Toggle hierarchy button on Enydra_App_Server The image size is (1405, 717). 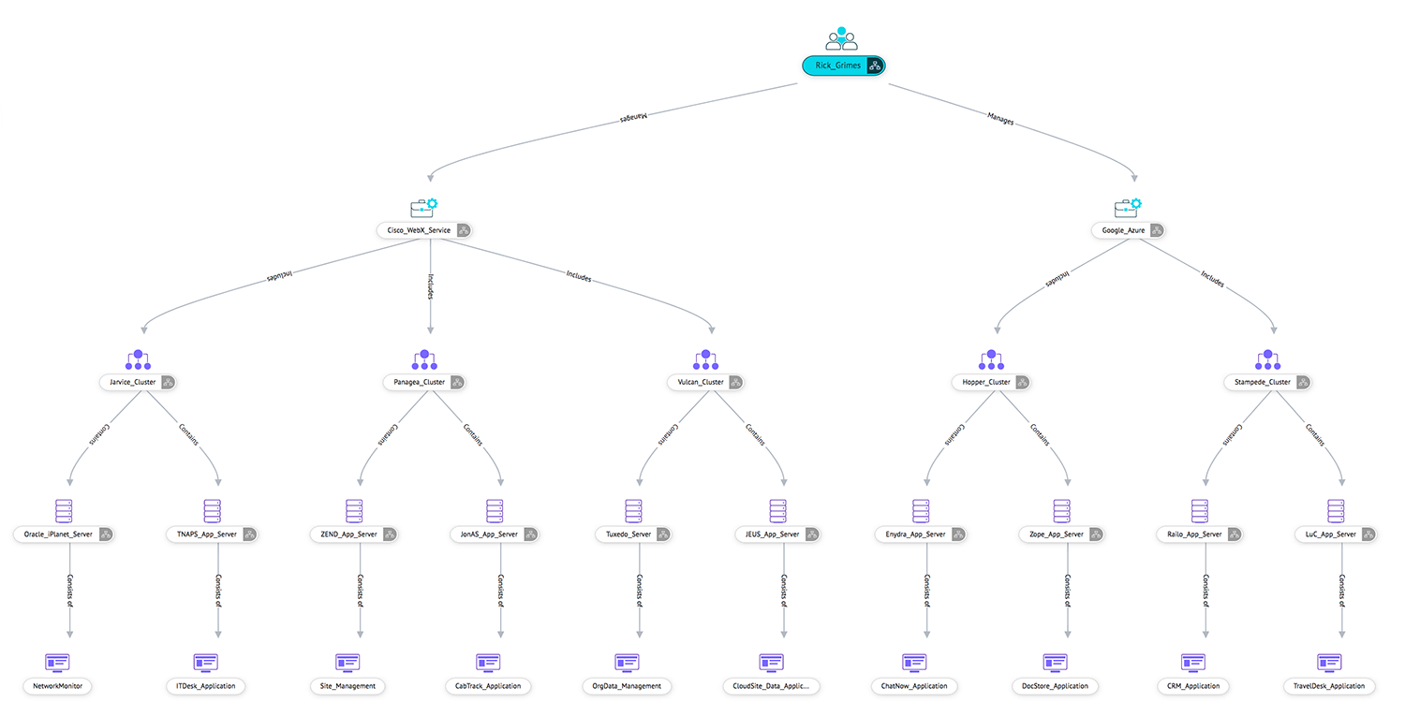pyautogui.click(x=958, y=534)
